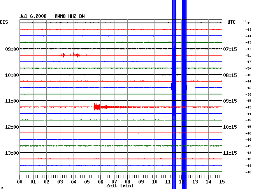The image size is (253, 192).
Task: Click the 10:15 UTC time label
Action: tap(230, 127)
